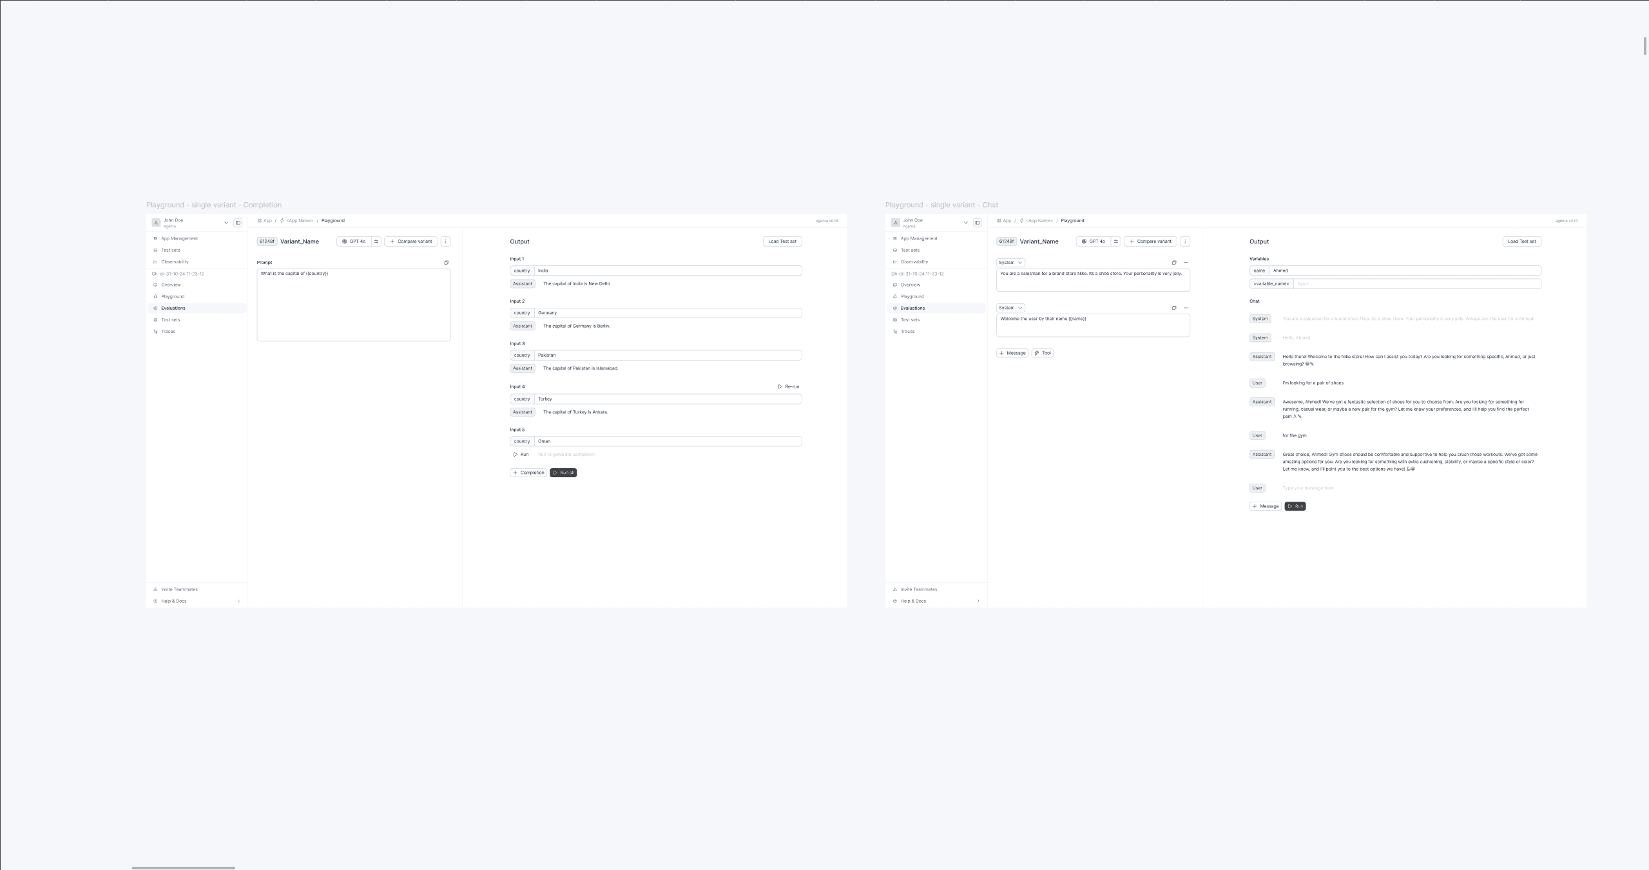
Task: Run Input 5 for Oman
Action: click(521, 455)
